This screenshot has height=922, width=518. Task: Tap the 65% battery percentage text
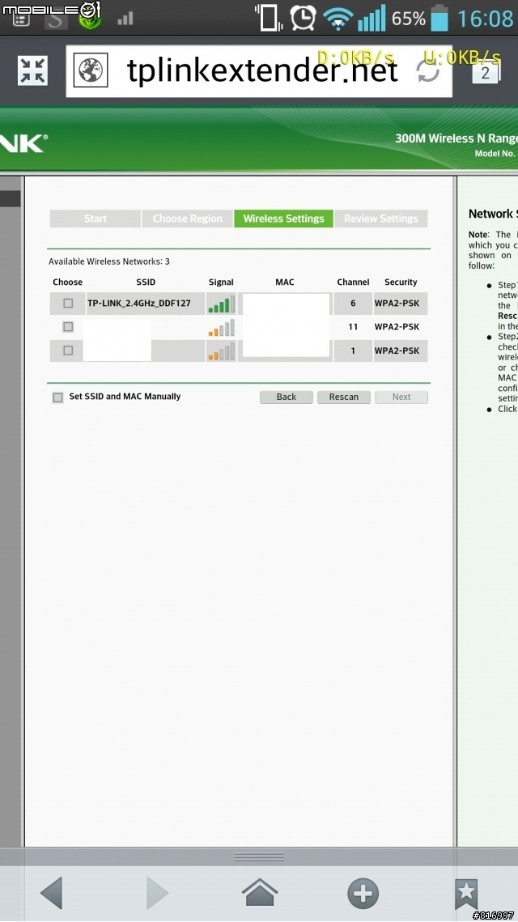[x=409, y=19]
